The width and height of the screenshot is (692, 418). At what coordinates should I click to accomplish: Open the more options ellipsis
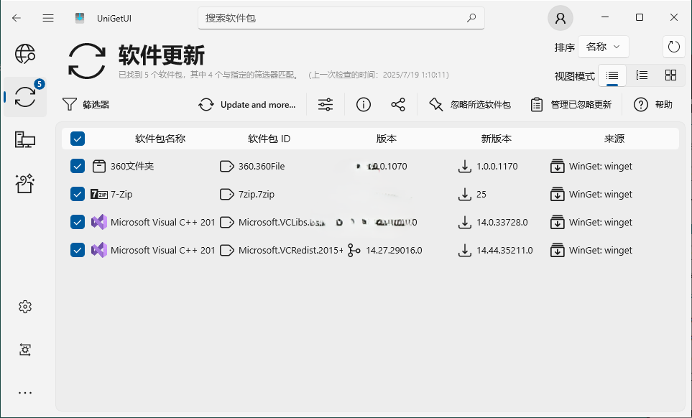[25, 393]
